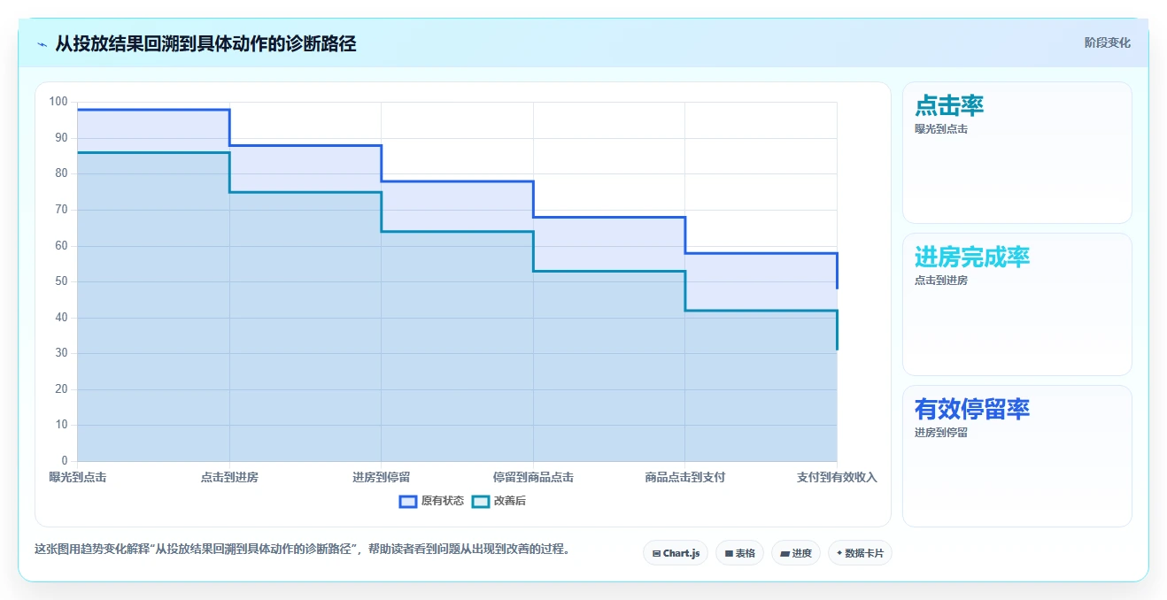Select the 进度 tag chip
The height and width of the screenshot is (600, 1167).
click(796, 553)
